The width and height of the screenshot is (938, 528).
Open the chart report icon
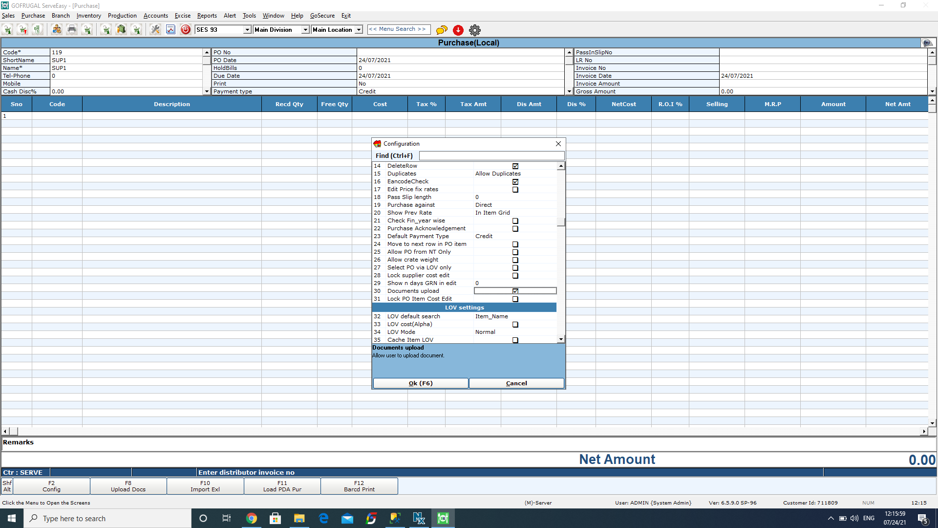pyautogui.click(x=171, y=30)
